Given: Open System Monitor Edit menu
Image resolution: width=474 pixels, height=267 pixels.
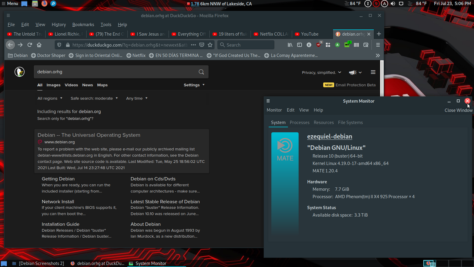Looking at the screenshot, I should 291,110.
